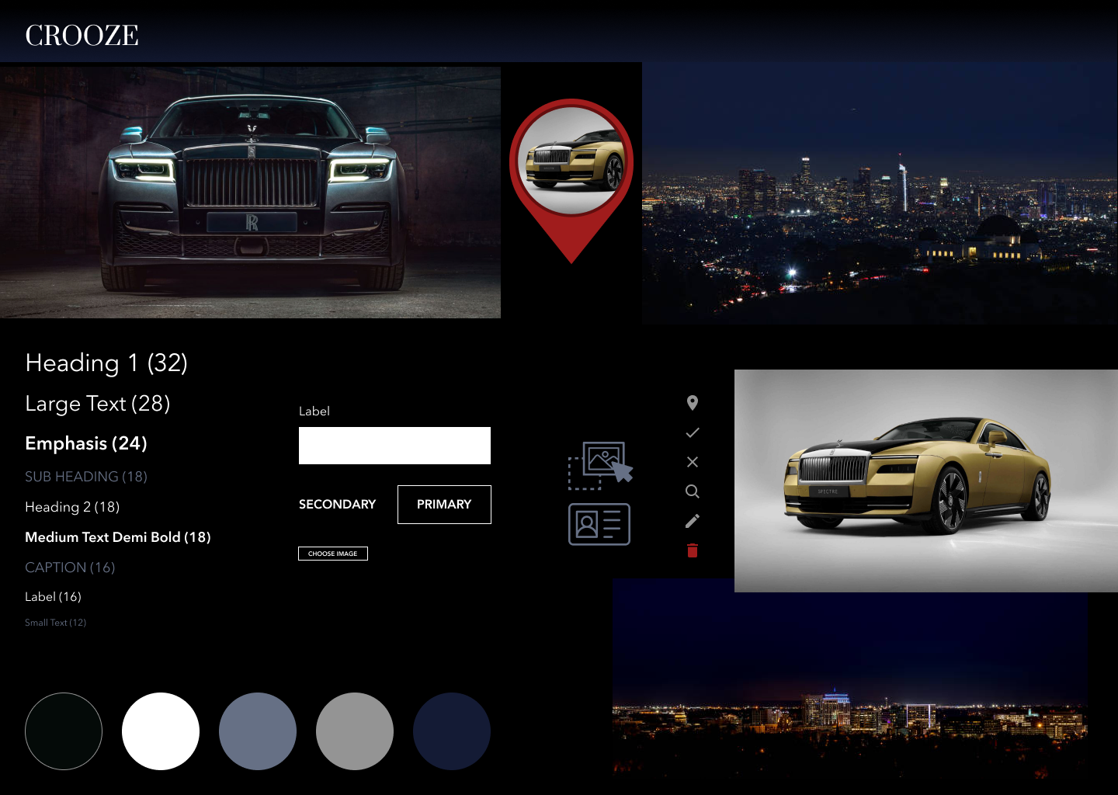Click the 'SUB HEADING (18)' text
Image resolution: width=1118 pixels, height=795 pixels.
pos(86,477)
